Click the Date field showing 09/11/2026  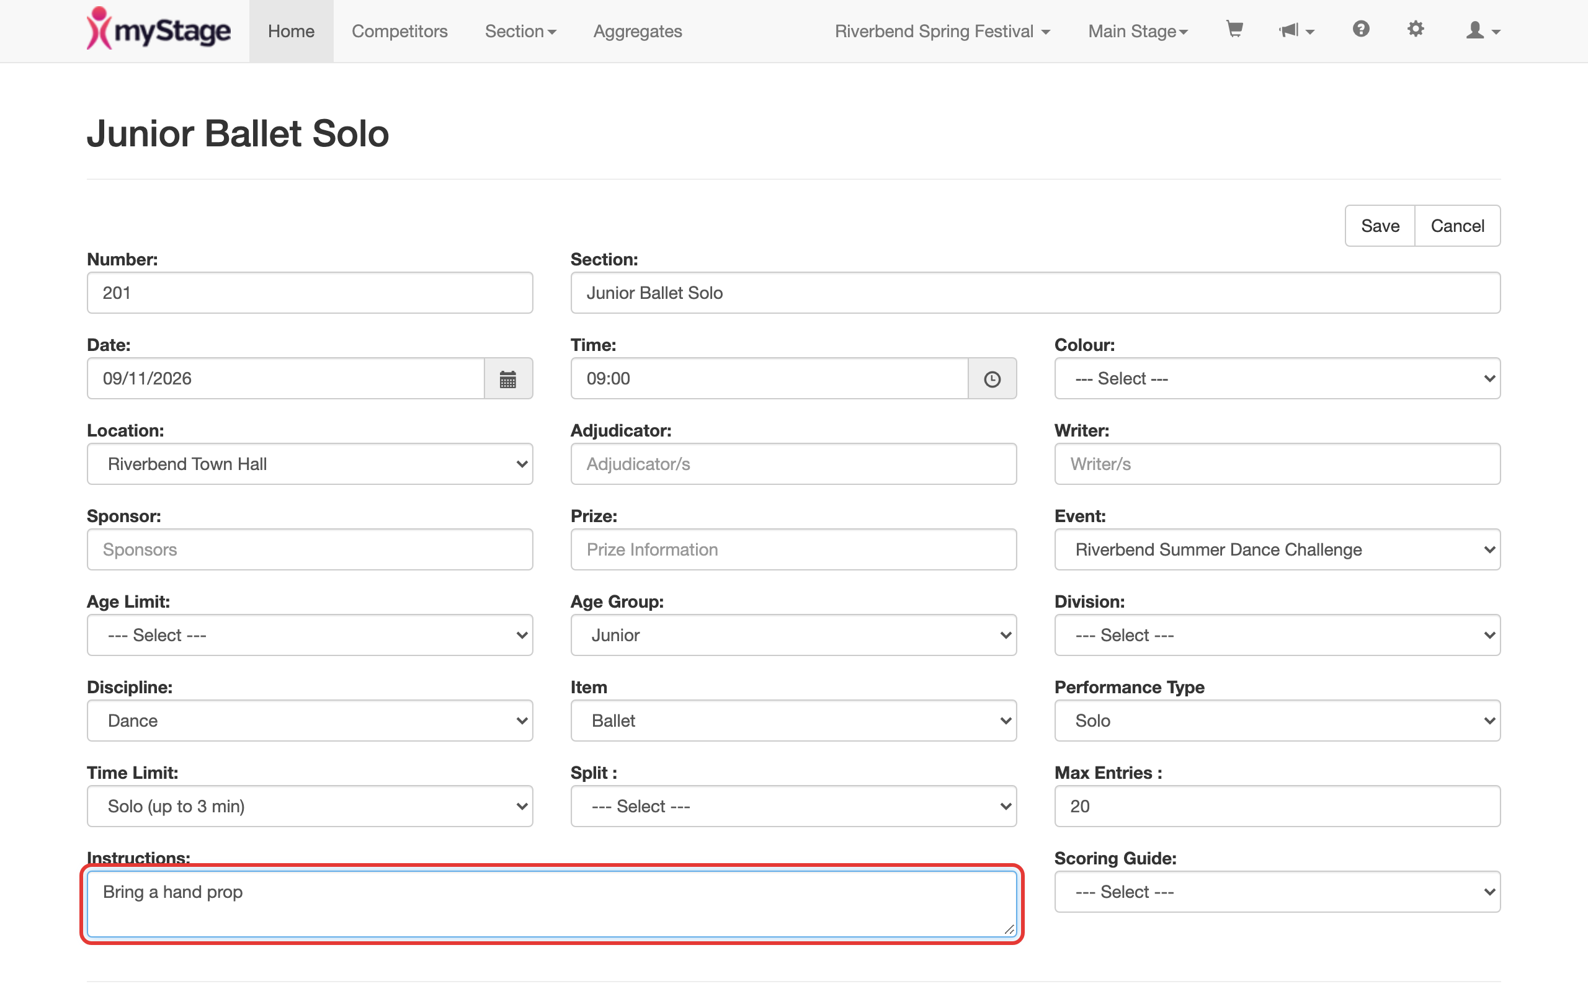point(285,379)
